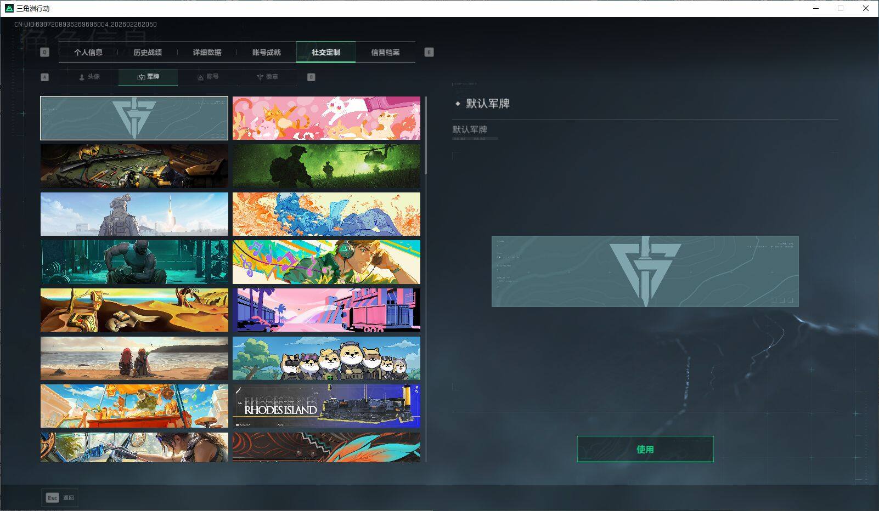Select the pink cats dog tag
Screen dimensions: 879x511
click(x=326, y=118)
